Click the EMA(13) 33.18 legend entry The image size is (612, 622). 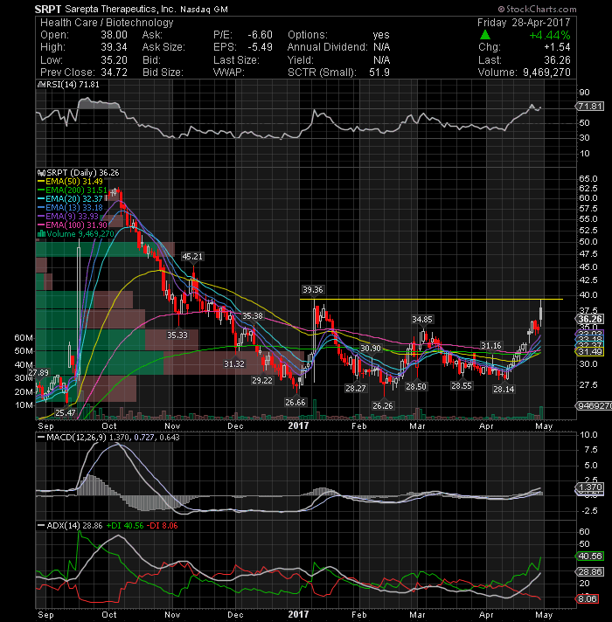coord(70,207)
